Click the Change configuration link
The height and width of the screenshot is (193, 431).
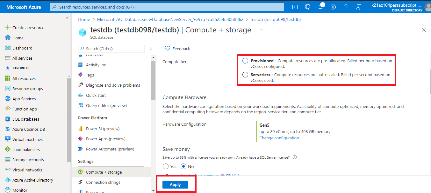click(x=279, y=138)
